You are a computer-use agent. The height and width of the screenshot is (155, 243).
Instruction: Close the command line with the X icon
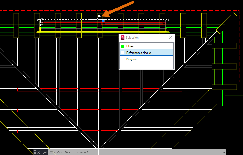tap(39, 153)
